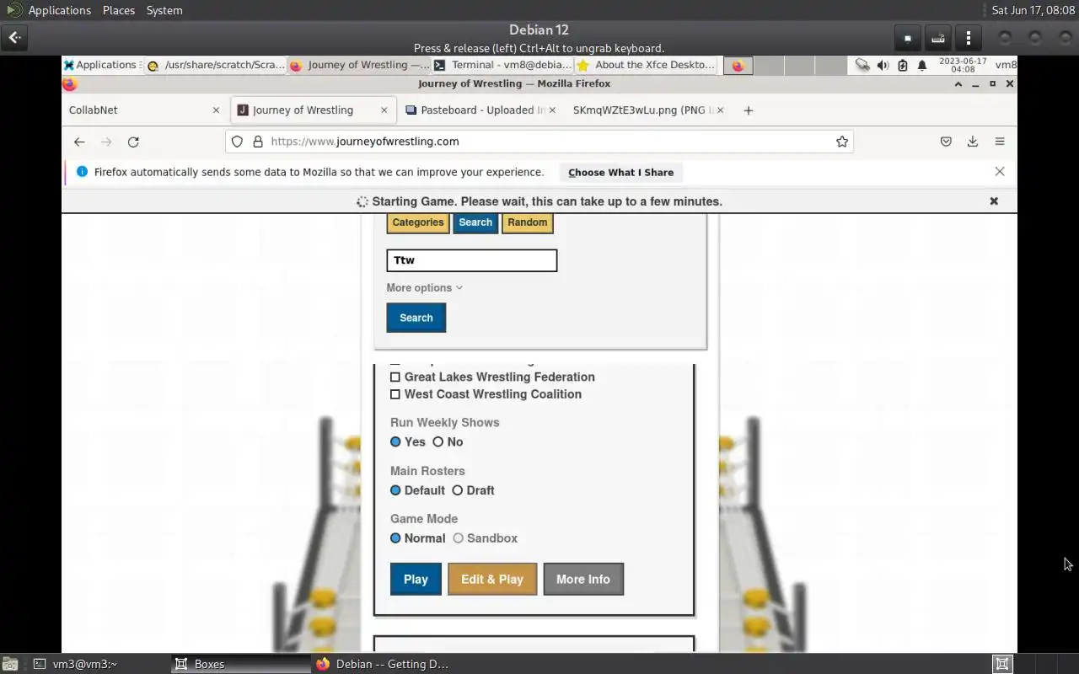Screen dimensions: 1079x674
Task: Reload the Journey of Wrestling page
Action: coord(133,142)
